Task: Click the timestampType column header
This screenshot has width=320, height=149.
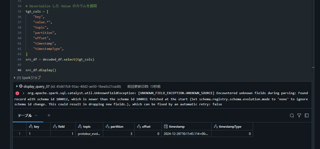Action: (232, 126)
